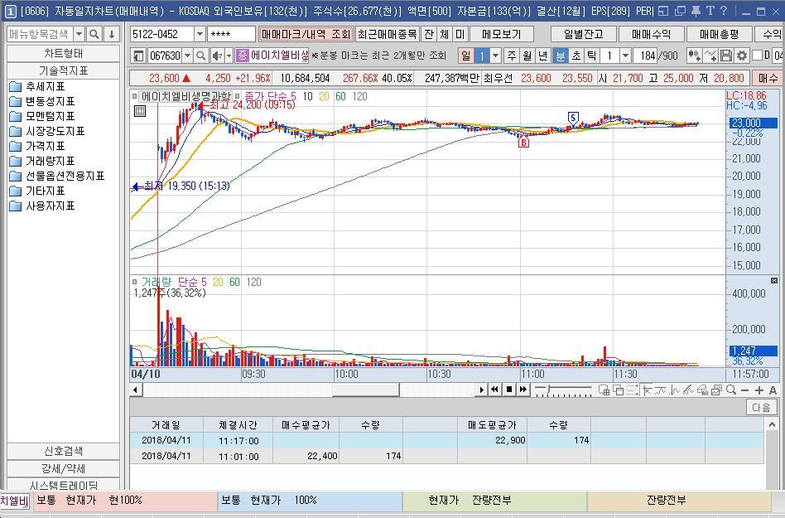
Task: Click the question mark help icon in title bar
Action: [x=724, y=11]
